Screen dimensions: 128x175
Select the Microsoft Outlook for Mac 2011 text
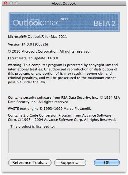(37, 37)
